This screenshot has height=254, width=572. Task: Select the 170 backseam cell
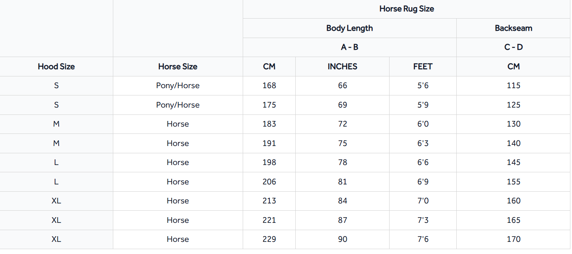click(x=513, y=239)
